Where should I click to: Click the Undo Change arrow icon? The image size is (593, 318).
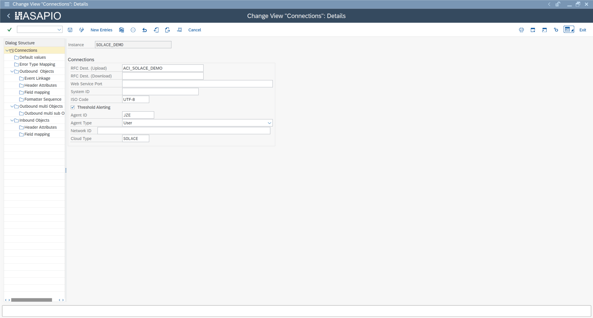tap(145, 30)
